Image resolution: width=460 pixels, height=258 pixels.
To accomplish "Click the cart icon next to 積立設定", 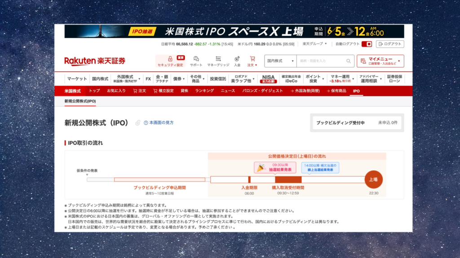I will coord(155,91).
